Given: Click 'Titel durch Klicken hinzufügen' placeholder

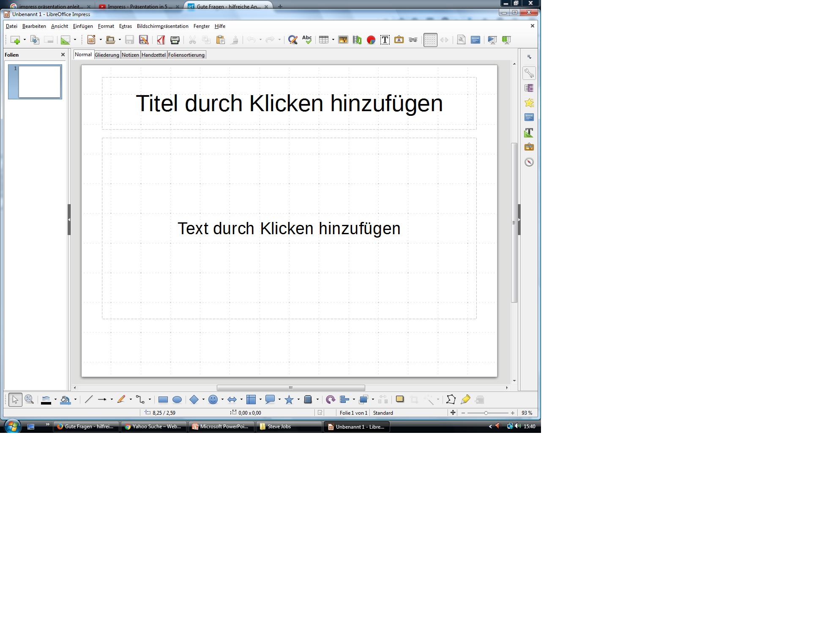Looking at the screenshot, I should click(289, 103).
